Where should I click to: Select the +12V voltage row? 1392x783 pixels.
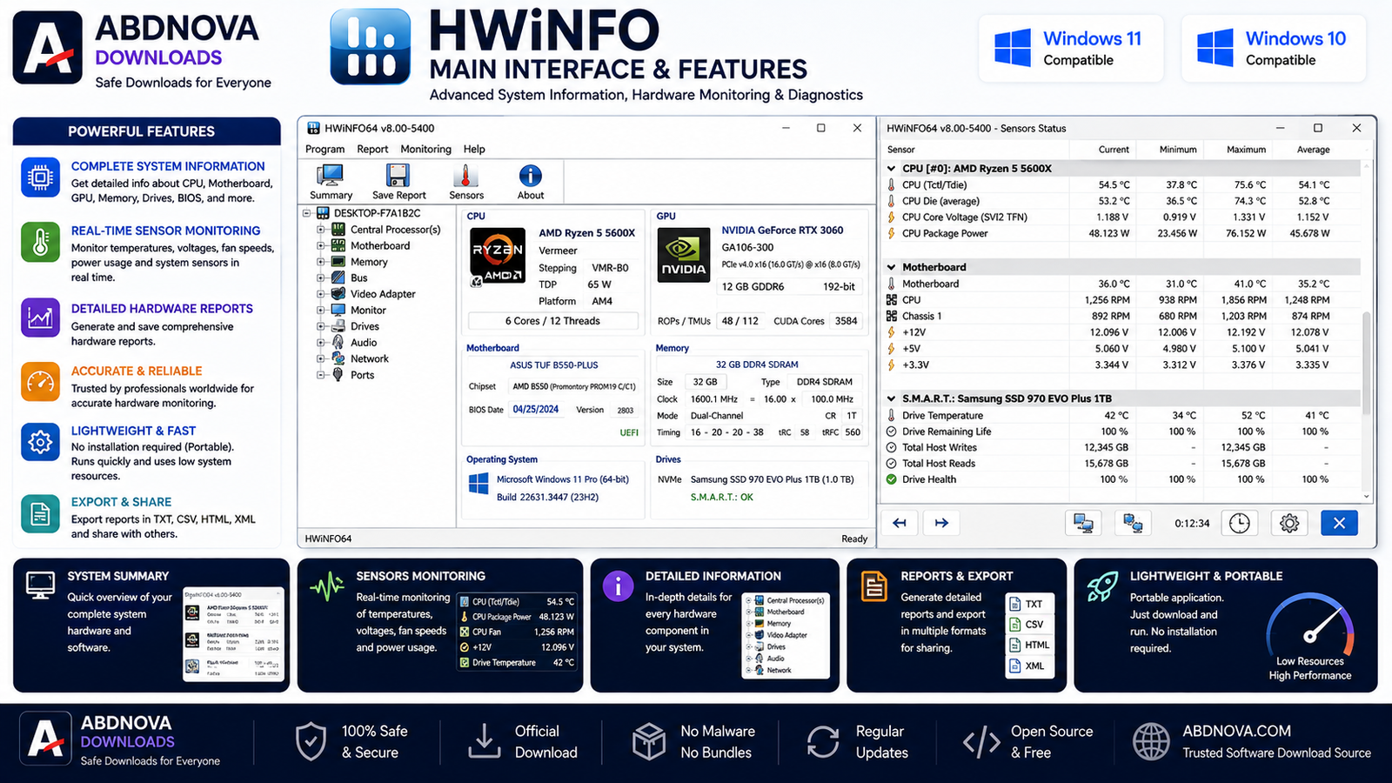[x=1121, y=332]
